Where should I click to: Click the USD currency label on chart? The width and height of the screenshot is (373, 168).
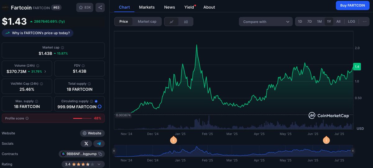coord(360,129)
